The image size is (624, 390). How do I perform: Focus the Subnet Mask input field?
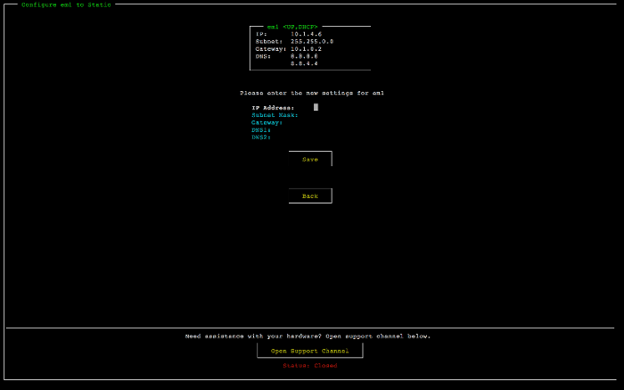pos(316,115)
